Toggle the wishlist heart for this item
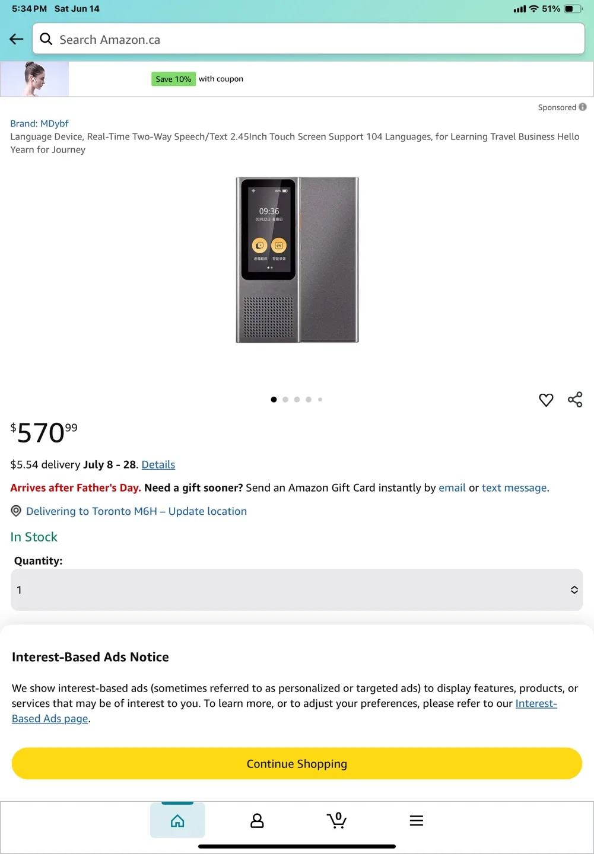Screen dimensions: 594x854 click(545, 400)
